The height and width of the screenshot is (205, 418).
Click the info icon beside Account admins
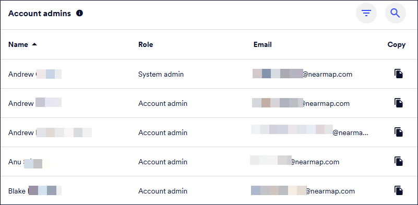coord(79,13)
